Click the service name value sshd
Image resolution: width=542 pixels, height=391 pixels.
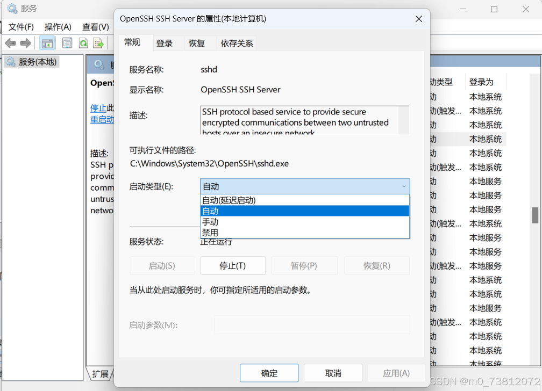point(209,69)
